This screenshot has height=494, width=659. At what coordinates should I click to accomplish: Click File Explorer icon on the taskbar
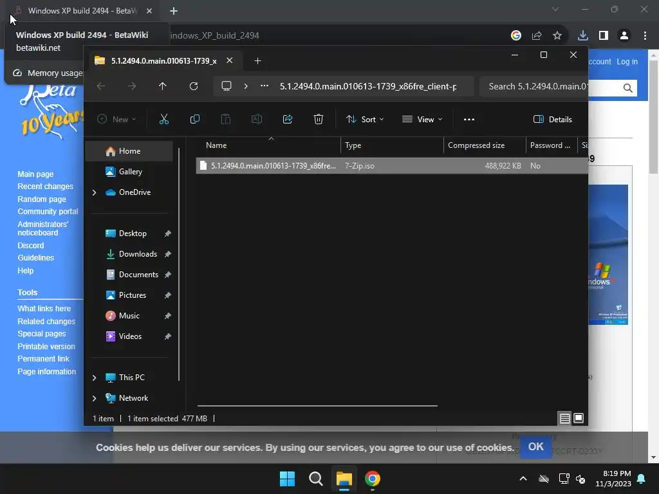[344, 479]
